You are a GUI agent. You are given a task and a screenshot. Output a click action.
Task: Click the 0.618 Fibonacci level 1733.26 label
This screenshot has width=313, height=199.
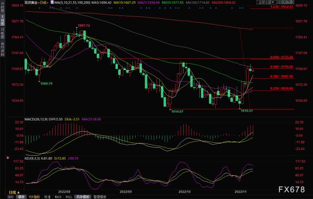(282, 57)
